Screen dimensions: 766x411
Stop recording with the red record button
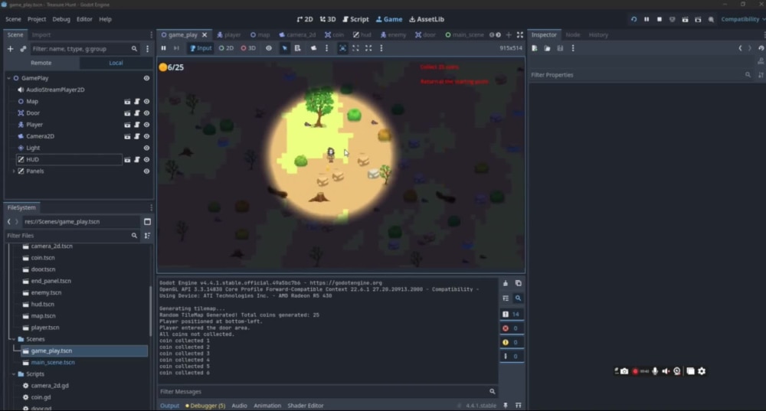(x=635, y=371)
